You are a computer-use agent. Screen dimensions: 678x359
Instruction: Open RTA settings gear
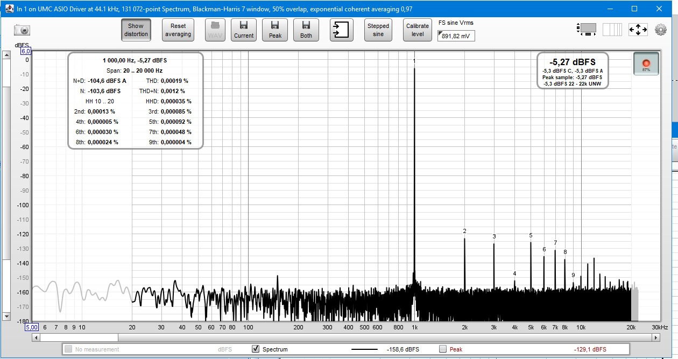click(661, 30)
